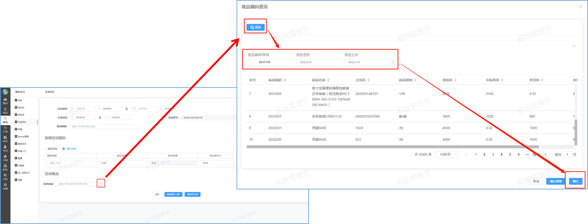Click magnifier icon in 商品分类 field
Viewport: 588px width, 224px height.
point(393,62)
